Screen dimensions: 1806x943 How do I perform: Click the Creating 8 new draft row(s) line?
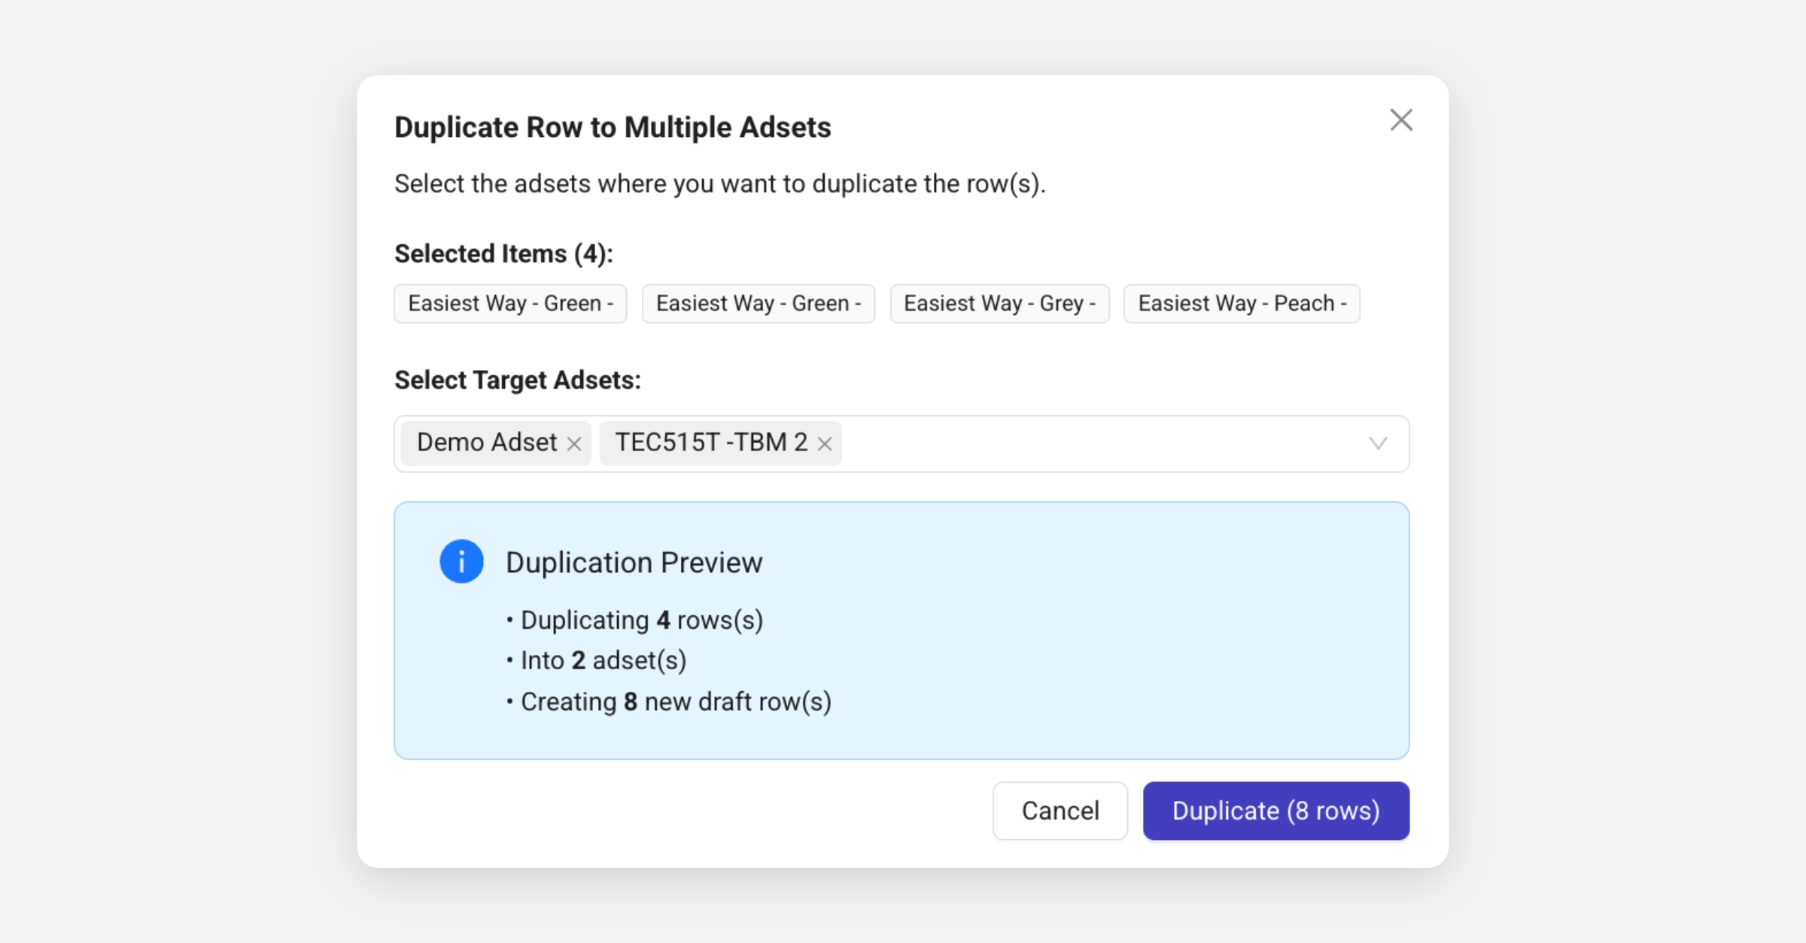pyautogui.click(x=675, y=702)
